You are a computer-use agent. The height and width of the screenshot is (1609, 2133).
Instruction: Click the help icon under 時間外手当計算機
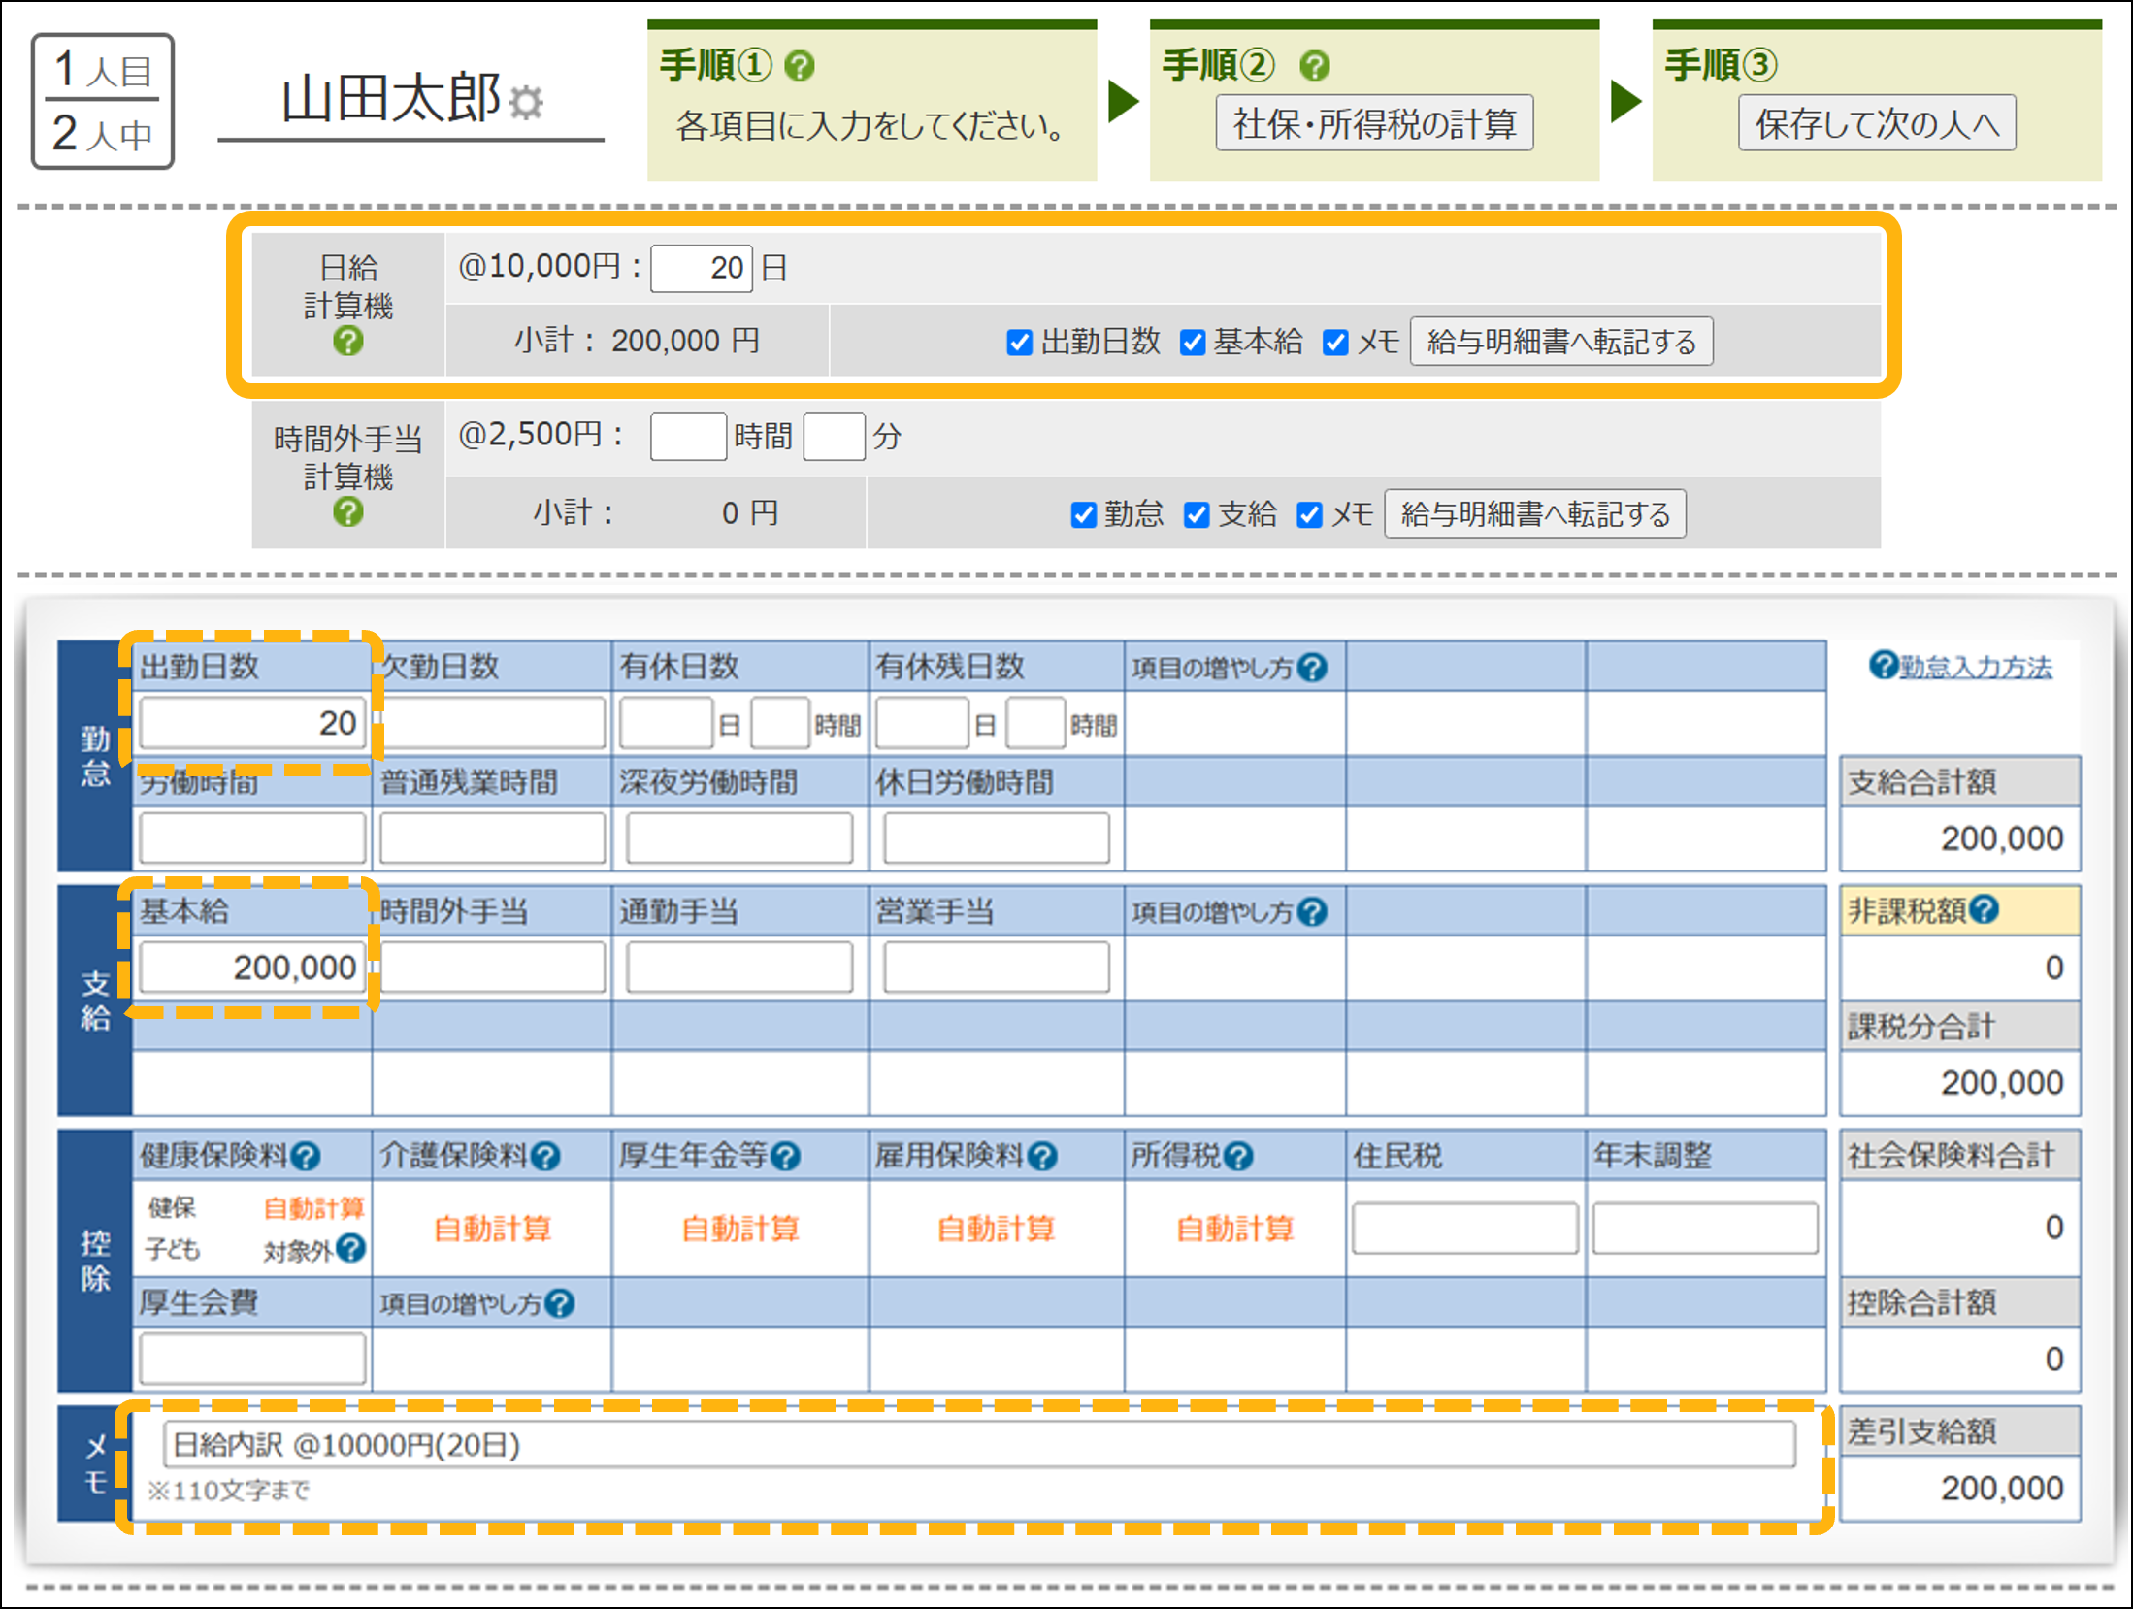click(347, 512)
